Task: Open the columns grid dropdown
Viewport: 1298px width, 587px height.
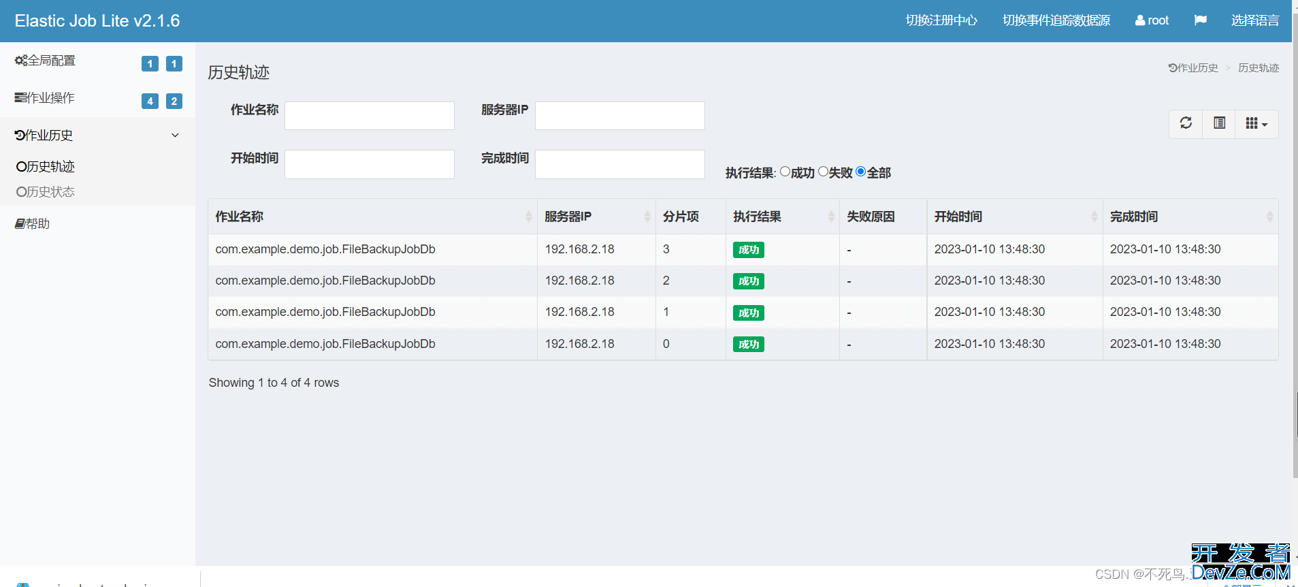Action: point(1256,123)
